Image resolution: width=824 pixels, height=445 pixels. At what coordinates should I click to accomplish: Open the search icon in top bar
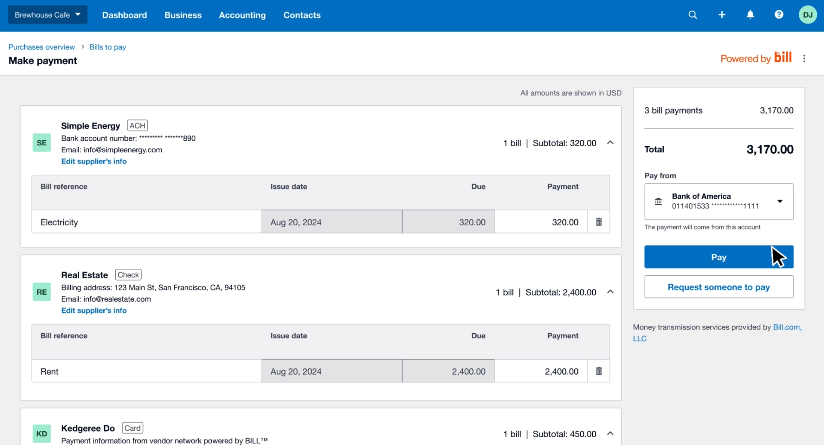(x=693, y=15)
